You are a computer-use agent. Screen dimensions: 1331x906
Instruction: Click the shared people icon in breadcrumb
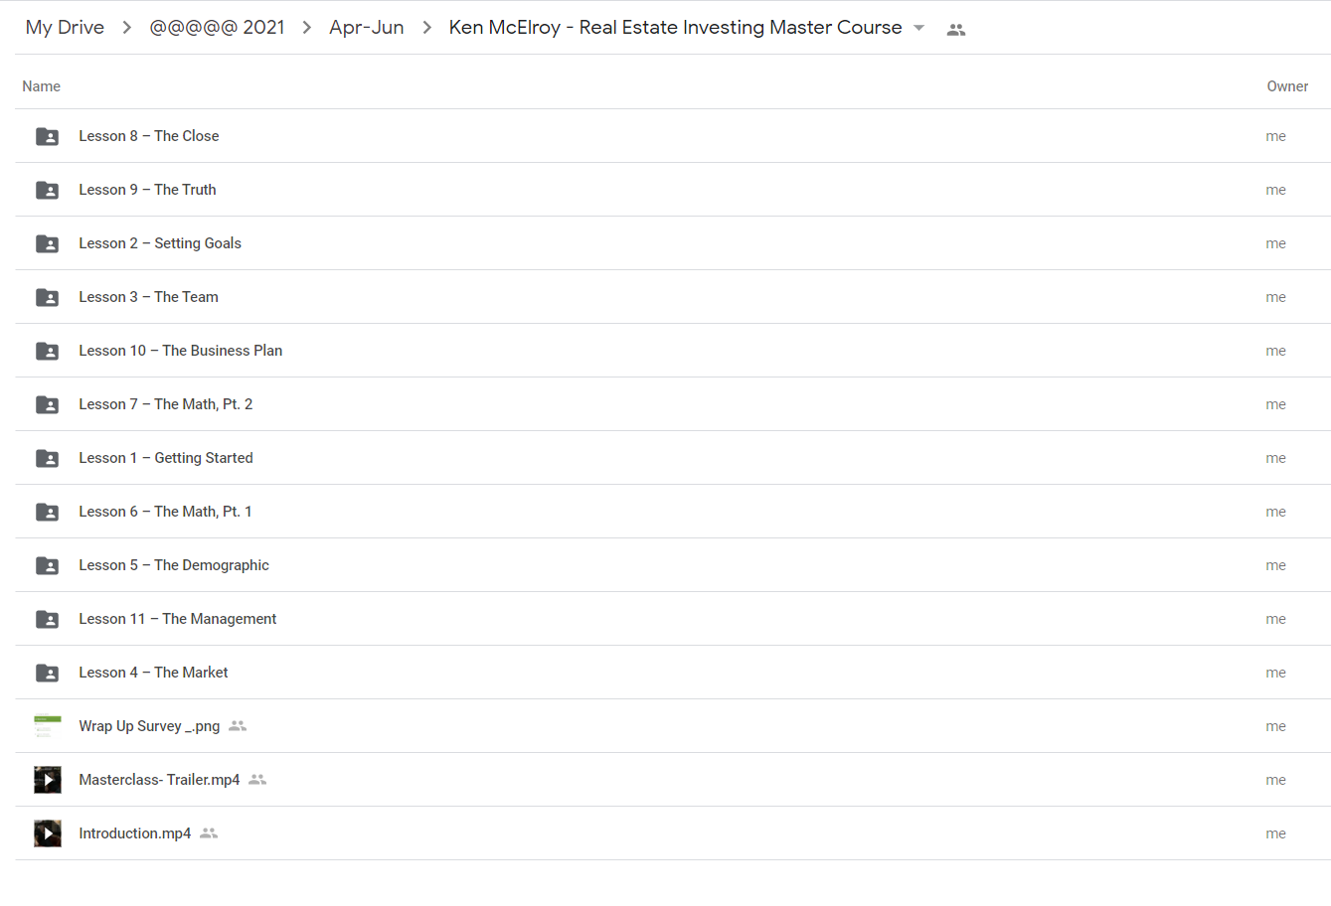pyautogui.click(x=956, y=30)
